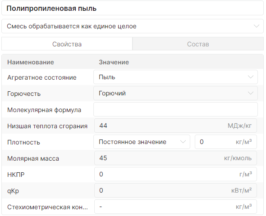Open the Агрегатное состояние dropdown
This screenshot has height=216, width=266.
coord(175,77)
